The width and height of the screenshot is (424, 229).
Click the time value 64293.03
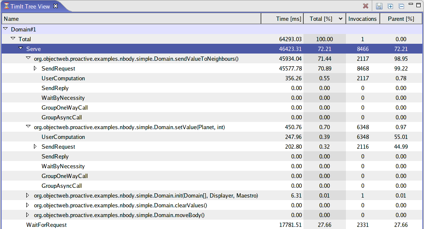[x=290, y=39]
